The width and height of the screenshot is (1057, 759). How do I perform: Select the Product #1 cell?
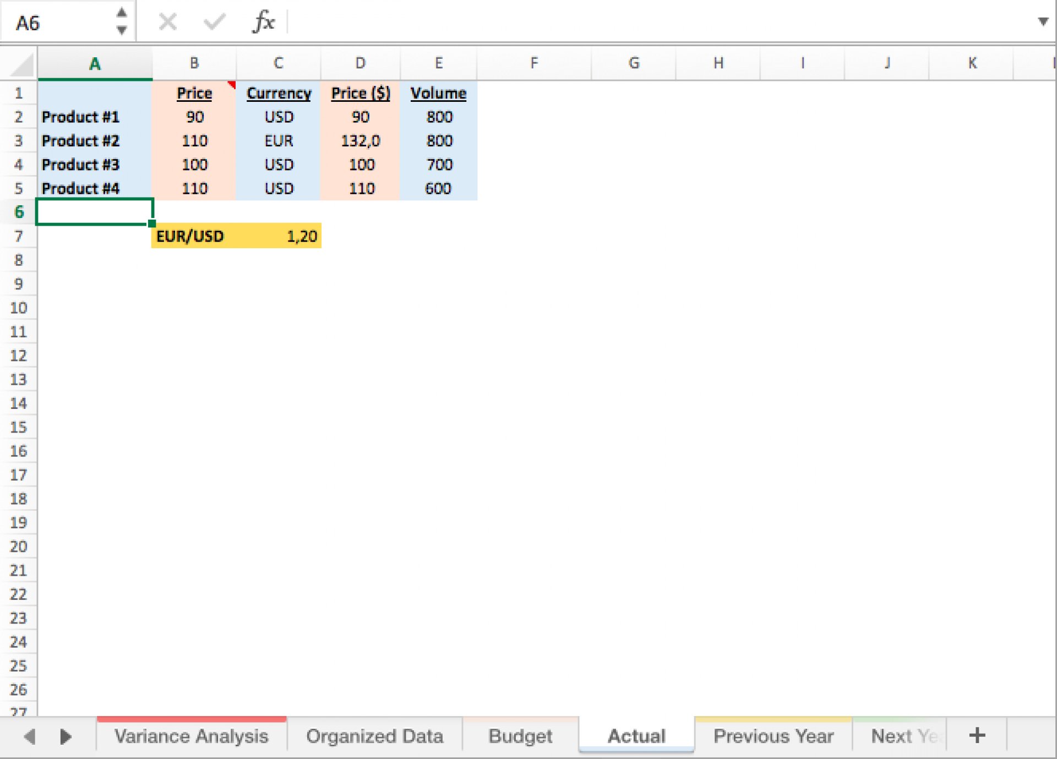tap(95, 117)
